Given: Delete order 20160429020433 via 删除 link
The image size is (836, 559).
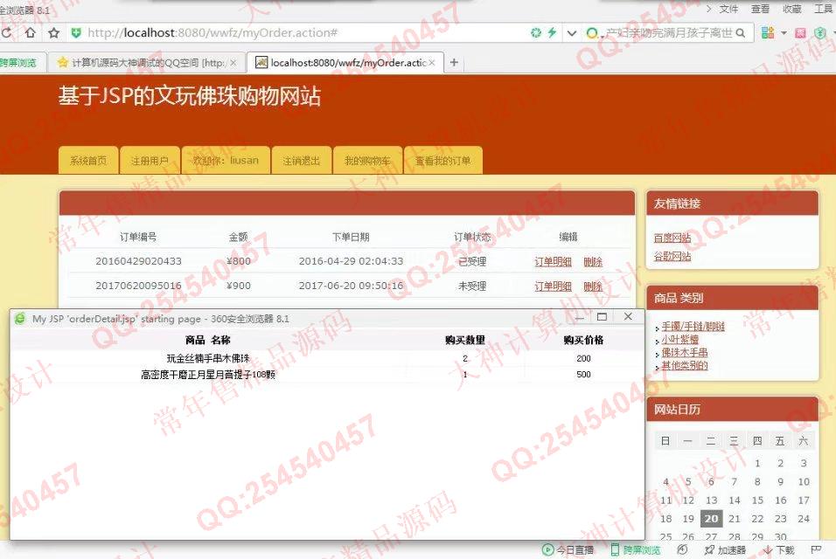Looking at the screenshot, I should click(592, 261).
